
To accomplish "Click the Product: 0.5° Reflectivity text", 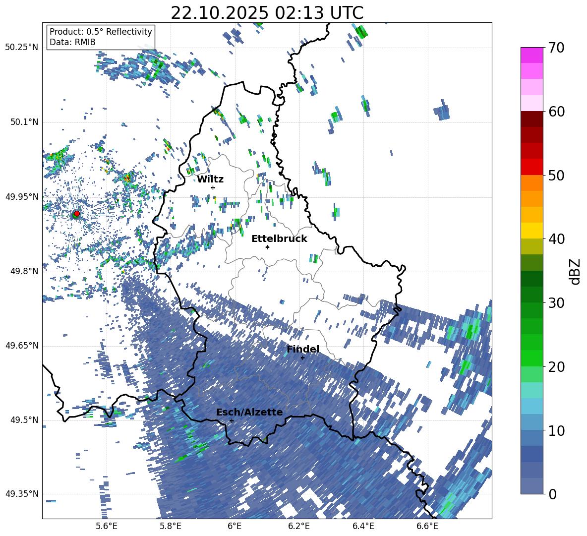I will coord(101,32).
